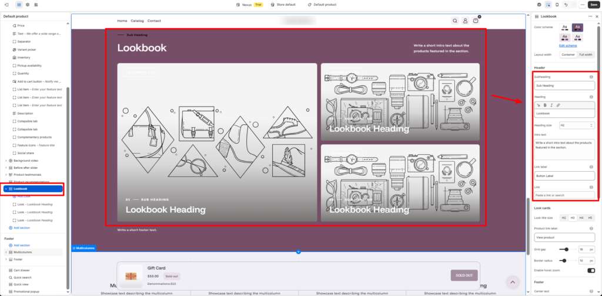Click the AI generate icon in Heading editor
The width and height of the screenshot is (602, 296).
click(x=539, y=105)
